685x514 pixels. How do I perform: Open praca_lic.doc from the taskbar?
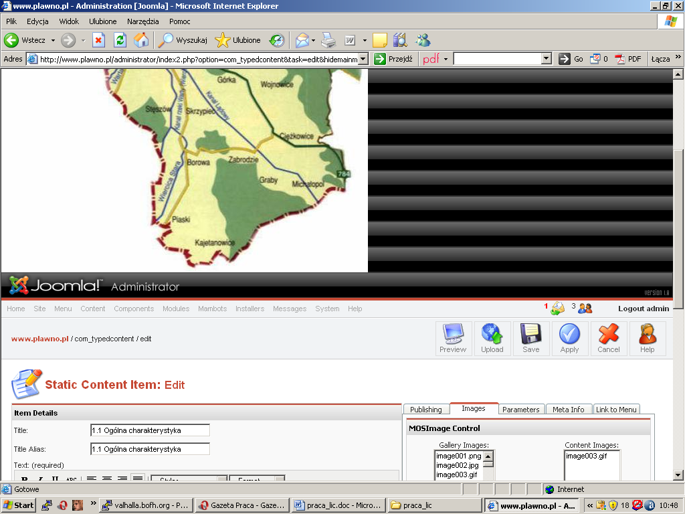(338, 505)
